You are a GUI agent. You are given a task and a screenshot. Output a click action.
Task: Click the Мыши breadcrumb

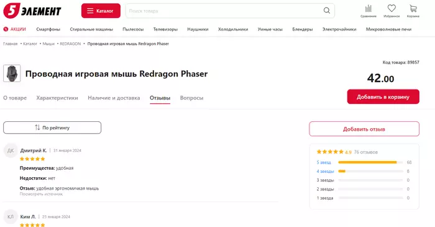click(48, 44)
